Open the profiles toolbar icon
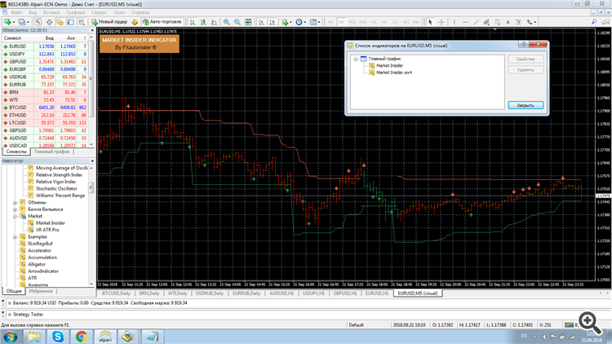Viewport: 612px width, 344px height. [23, 22]
